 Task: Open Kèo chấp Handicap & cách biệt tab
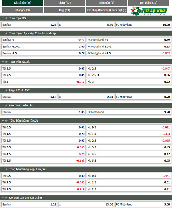pyautogui.click(x=107, y=10)
